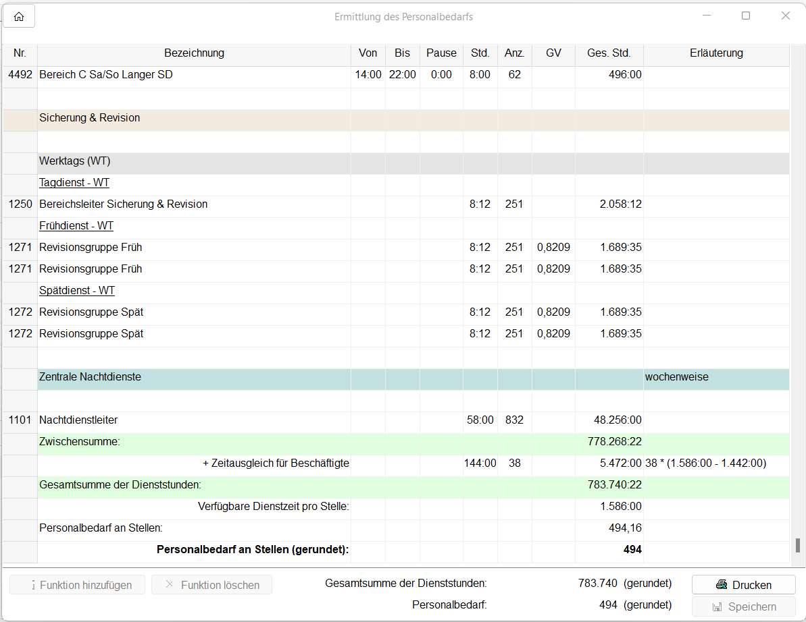Image resolution: width=806 pixels, height=622 pixels.
Task: Click the Zentrale Nachtdienste section row
Action: [91, 377]
